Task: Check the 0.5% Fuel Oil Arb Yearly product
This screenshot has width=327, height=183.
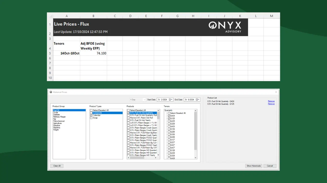Action: click(128, 120)
